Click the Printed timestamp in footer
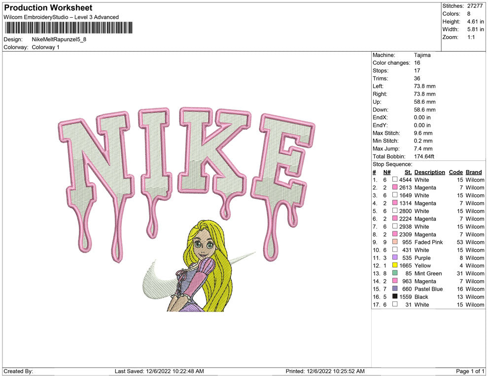 (325, 371)
